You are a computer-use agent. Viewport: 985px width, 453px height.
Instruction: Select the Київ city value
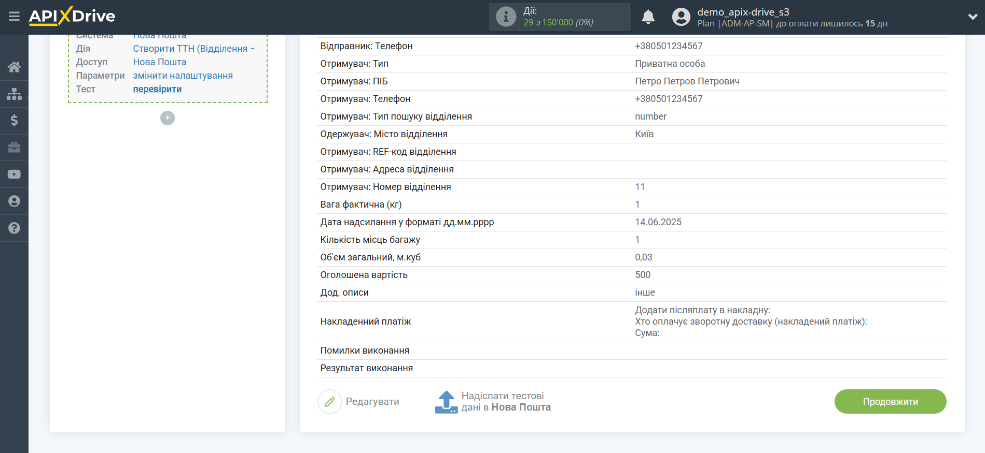(x=644, y=134)
